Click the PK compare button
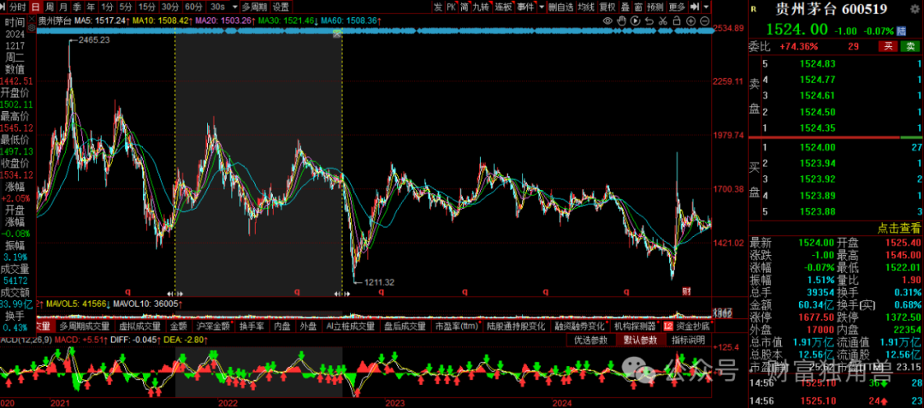Image resolution: width=924 pixels, height=408 pixels. click(452, 7)
